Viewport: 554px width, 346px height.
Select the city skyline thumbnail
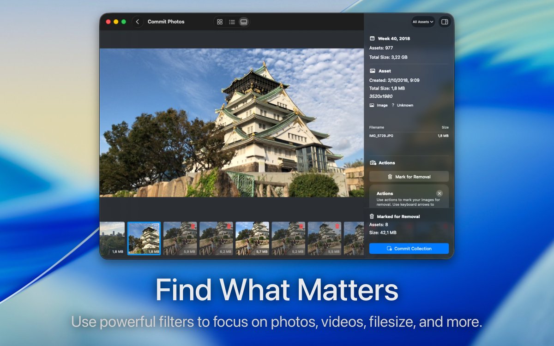(112, 239)
